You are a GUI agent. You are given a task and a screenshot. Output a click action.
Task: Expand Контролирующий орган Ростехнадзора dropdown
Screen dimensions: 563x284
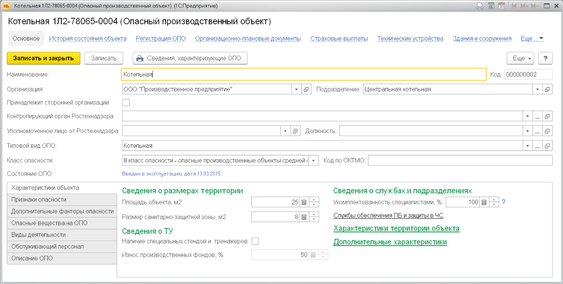(x=528, y=116)
